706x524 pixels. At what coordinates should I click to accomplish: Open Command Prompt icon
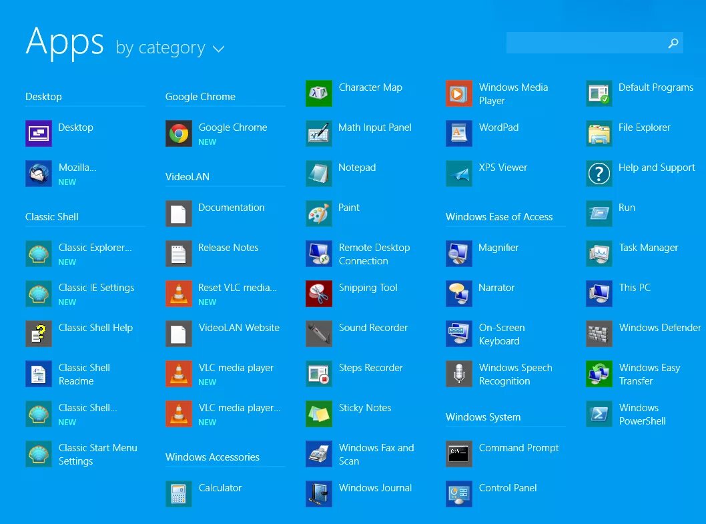pyautogui.click(x=459, y=454)
